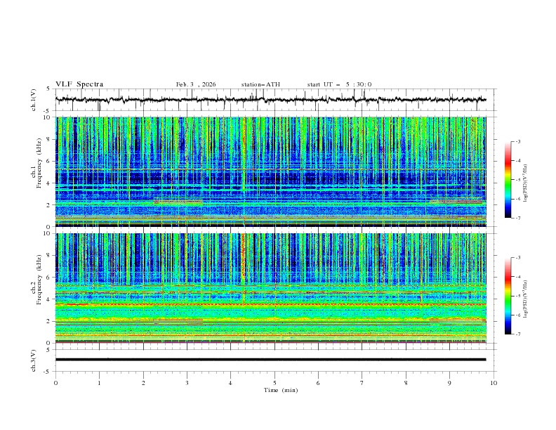
Task: Click the log(PSD) label beside lower color bar
Action: point(525,299)
